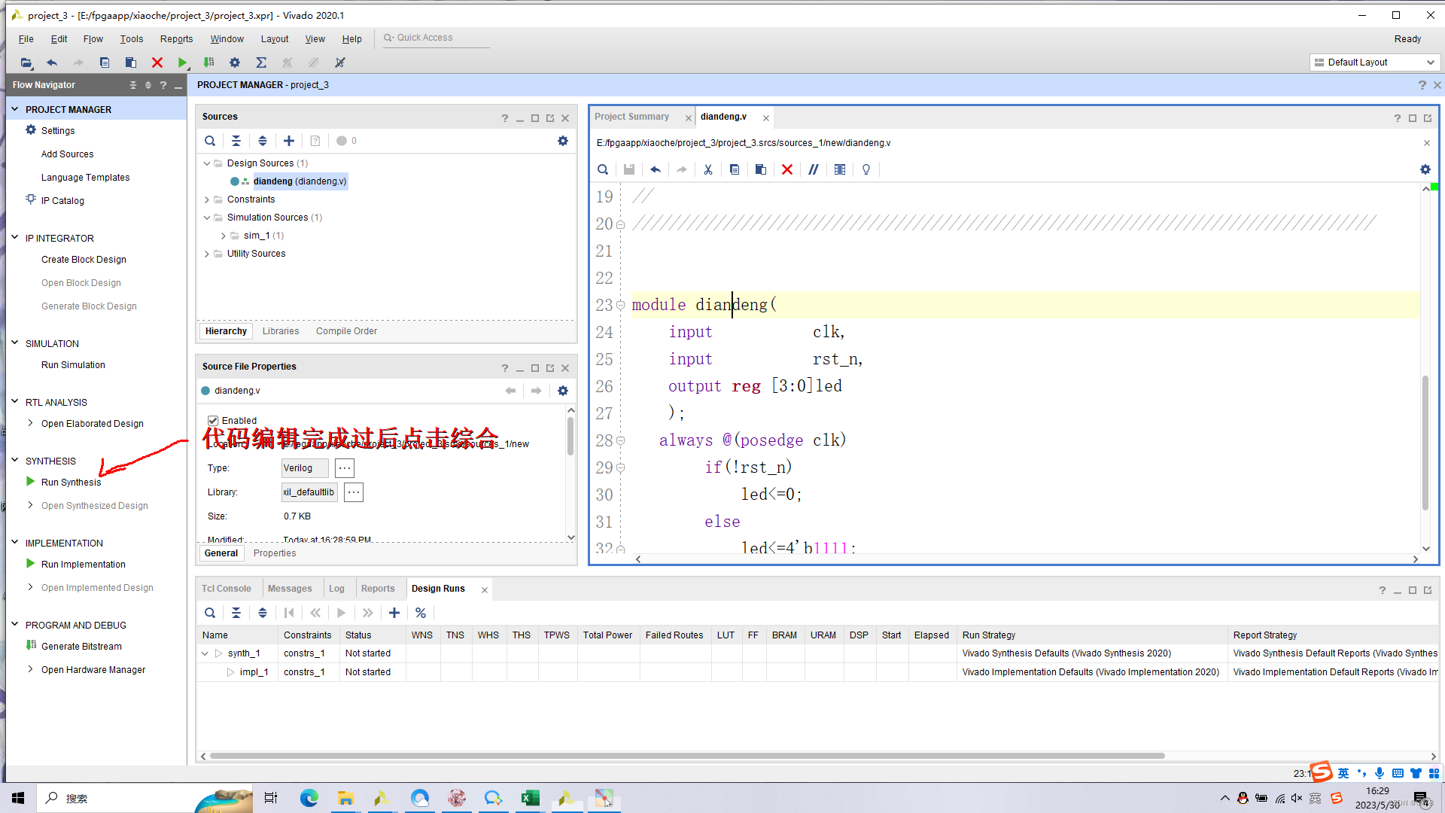Switch to the Tcl Console tab
This screenshot has height=813, width=1445.
point(226,589)
